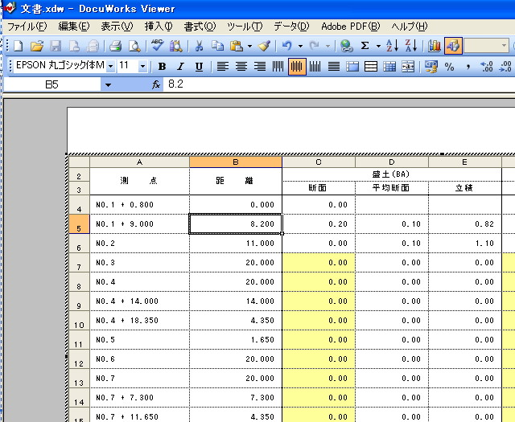Viewport: 515px width, 422px height.
Task: Create a new blank workbook
Action: tap(18, 46)
